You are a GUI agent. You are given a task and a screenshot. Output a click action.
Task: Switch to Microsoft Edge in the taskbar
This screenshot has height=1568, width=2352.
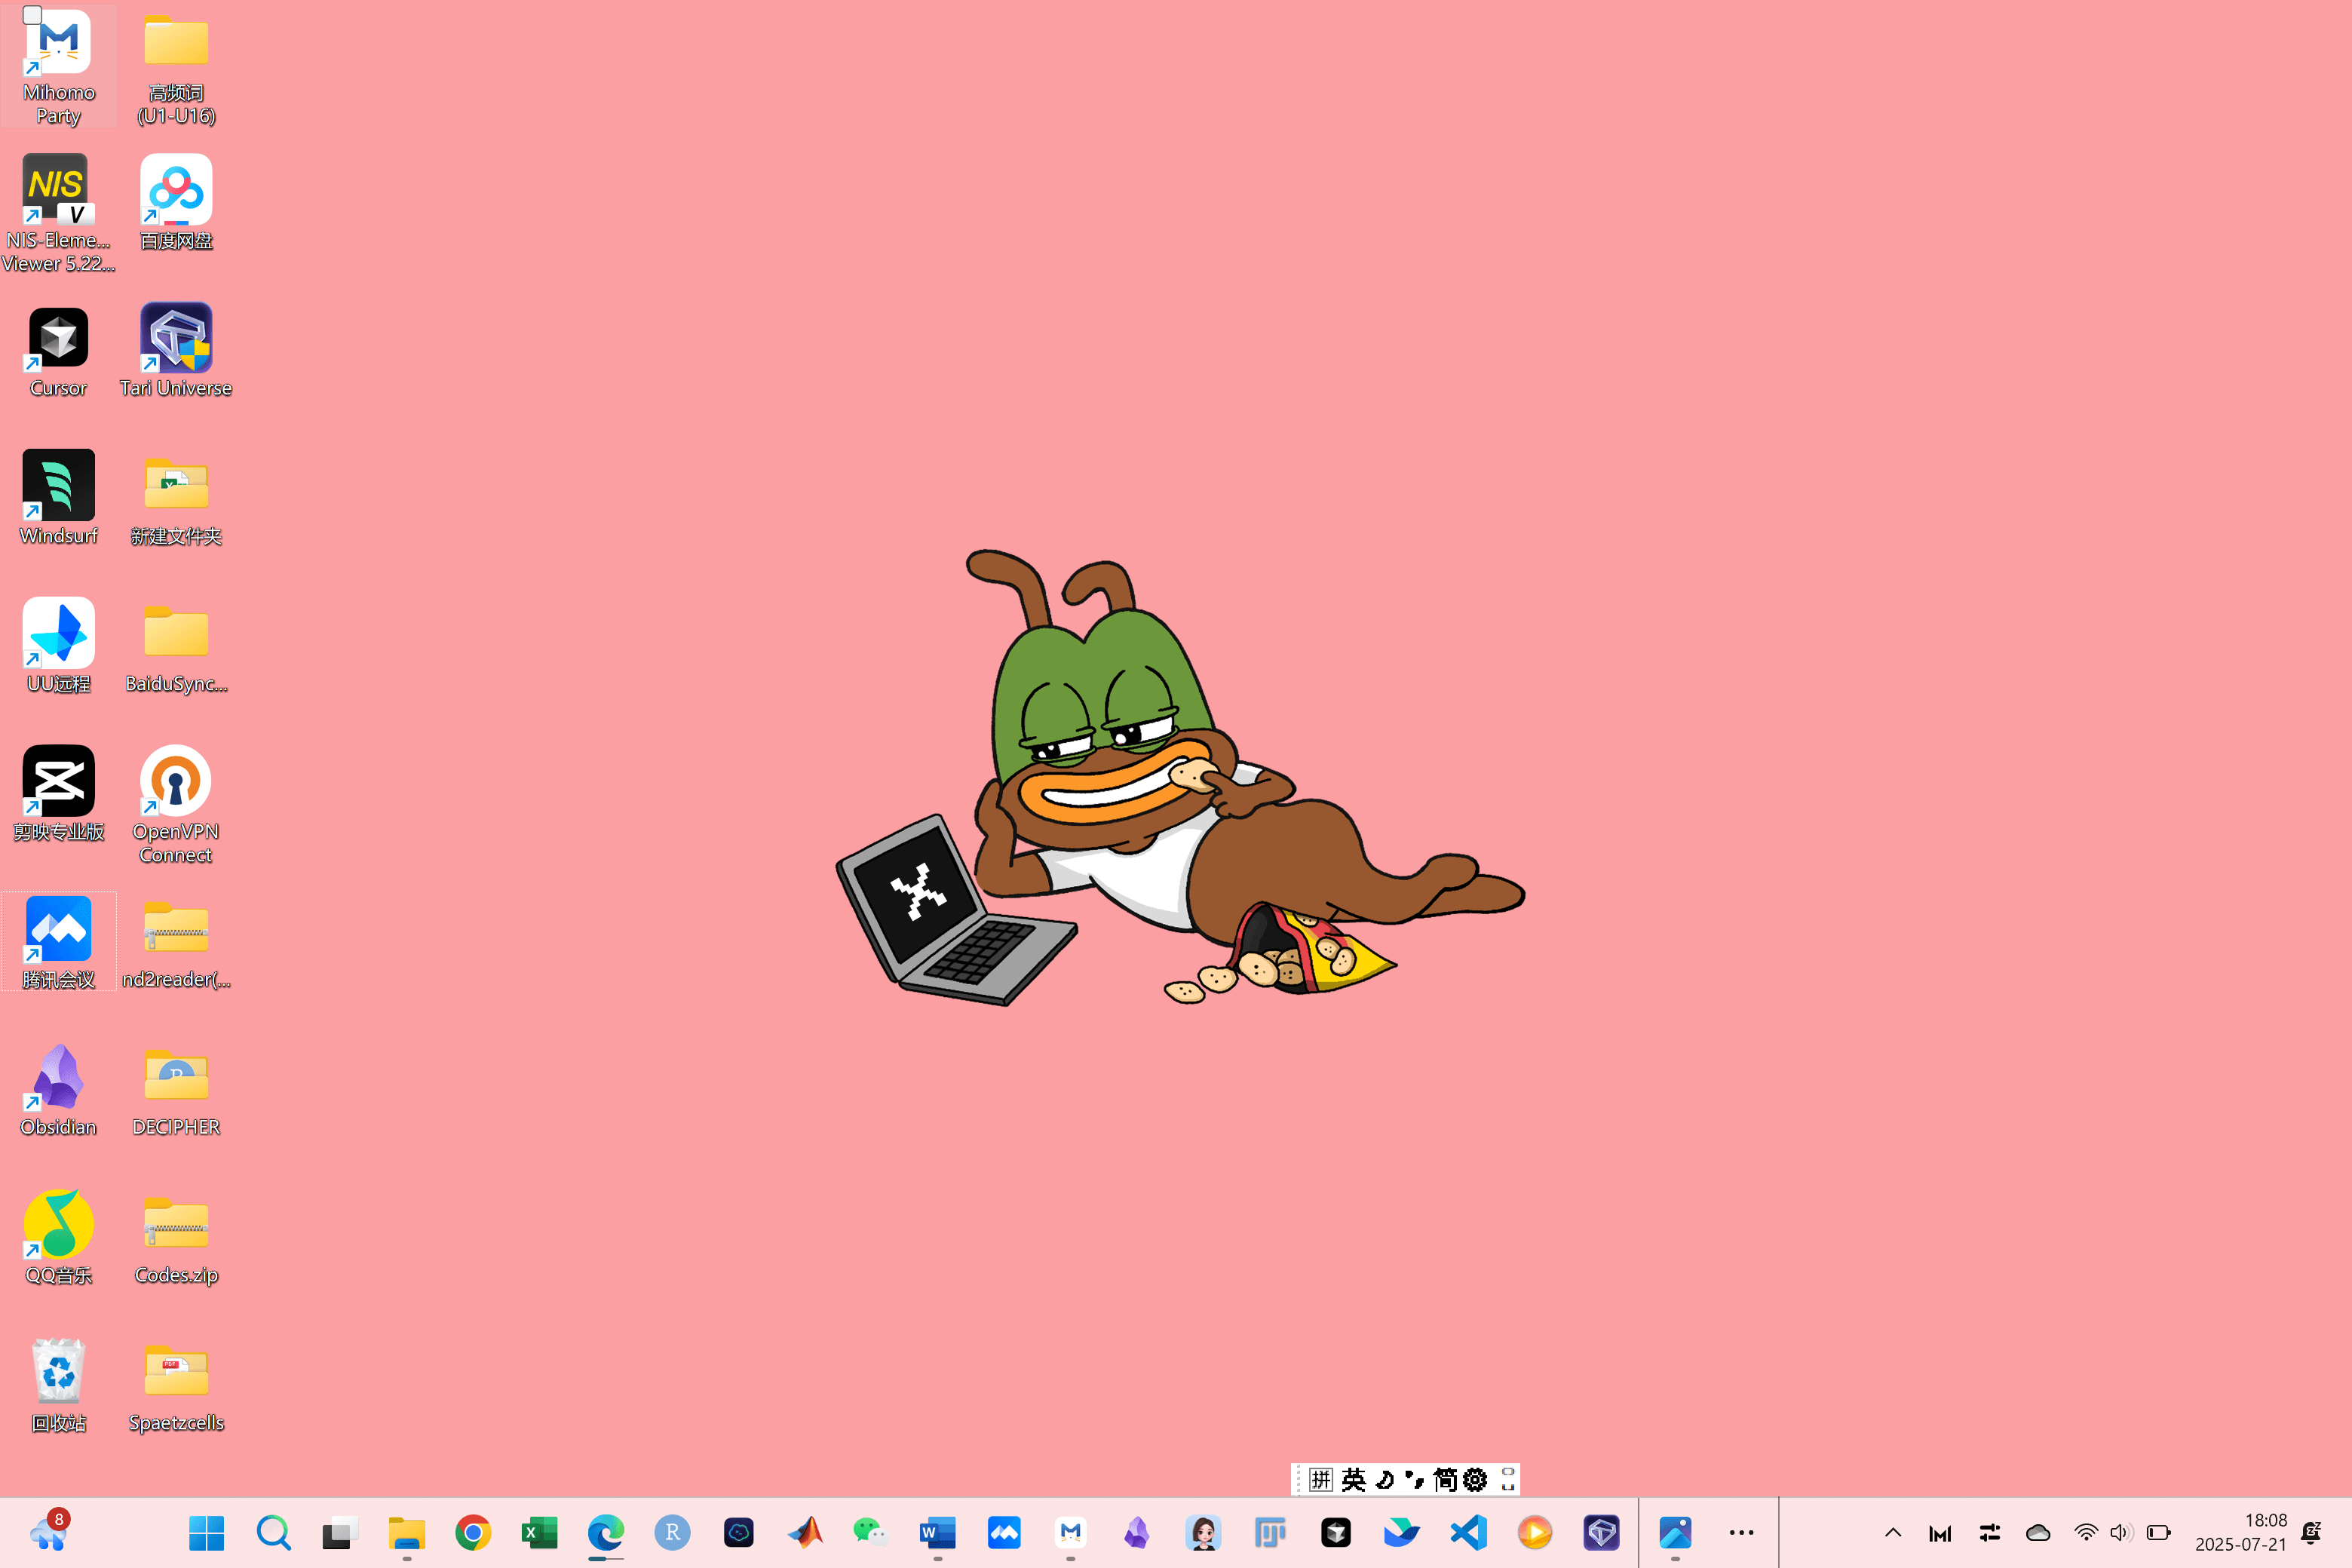point(606,1532)
